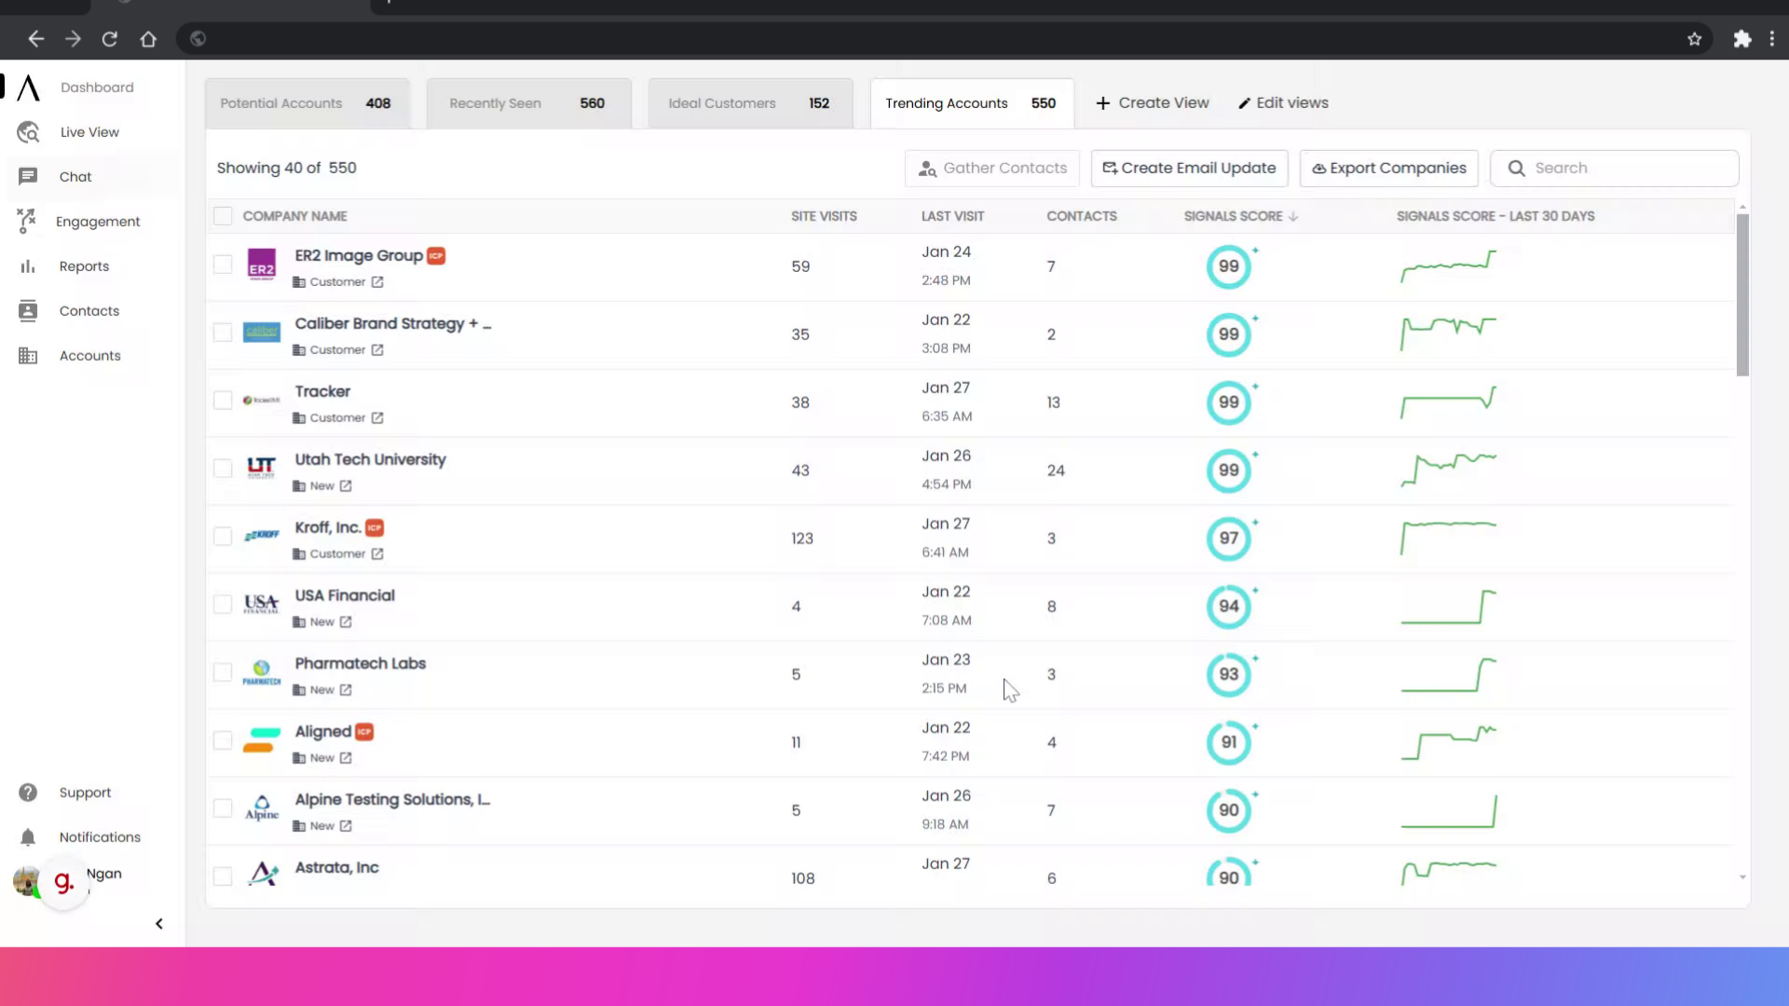Image resolution: width=1789 pixels, height=1006 pixels.
Task: Open Notifications in the sidebar
Action: (x=100, y=836)
